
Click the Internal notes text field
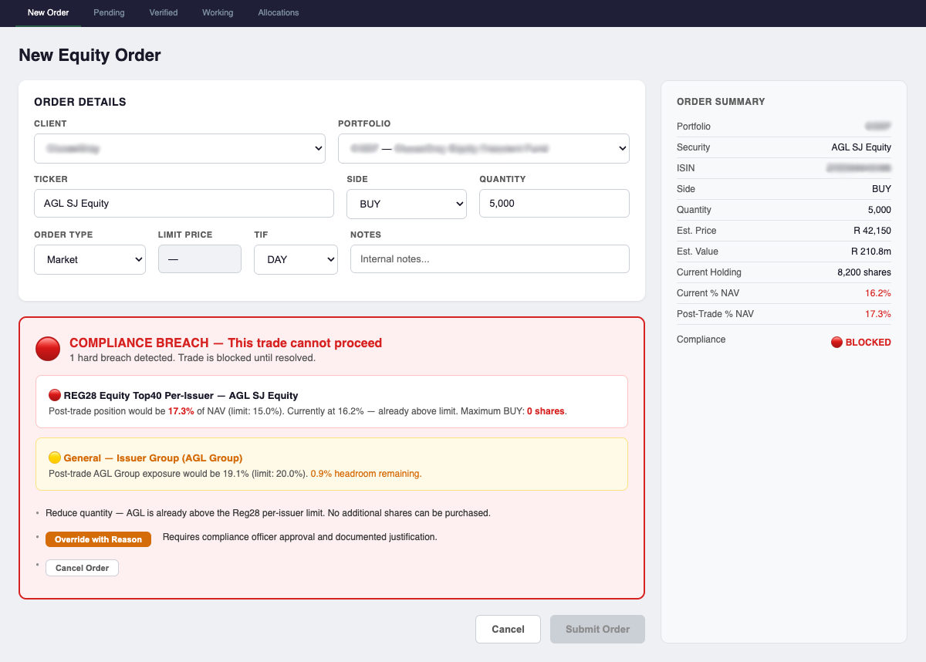coord(490,259)
